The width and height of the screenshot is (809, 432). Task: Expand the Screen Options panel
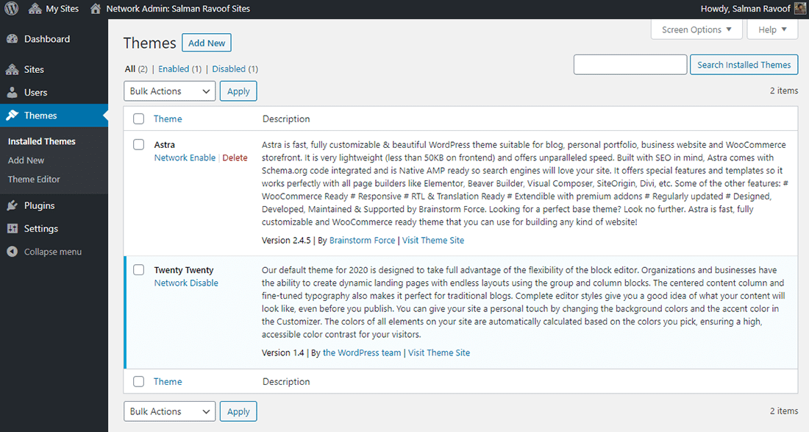point(696,29)
